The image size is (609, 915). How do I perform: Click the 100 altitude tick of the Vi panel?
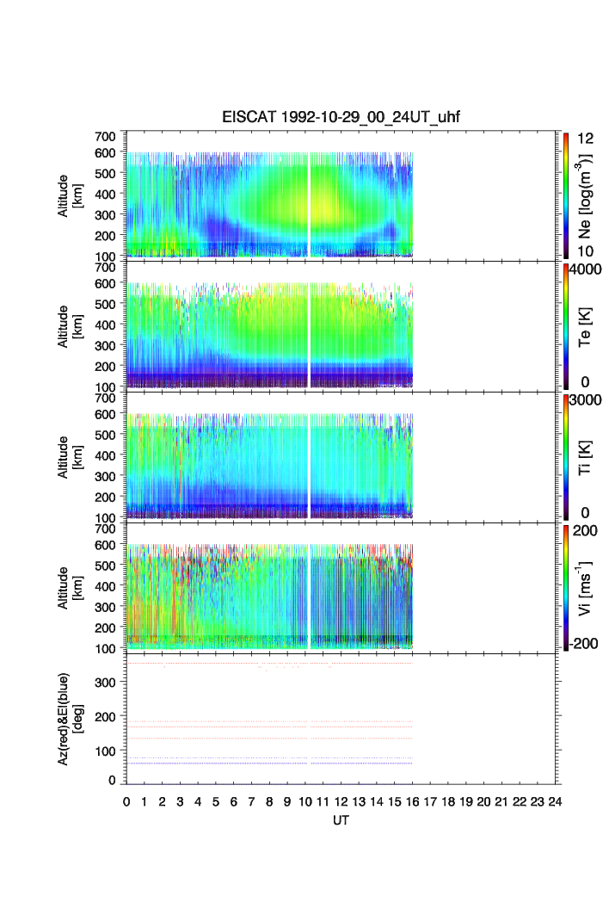tap(106, 648)
